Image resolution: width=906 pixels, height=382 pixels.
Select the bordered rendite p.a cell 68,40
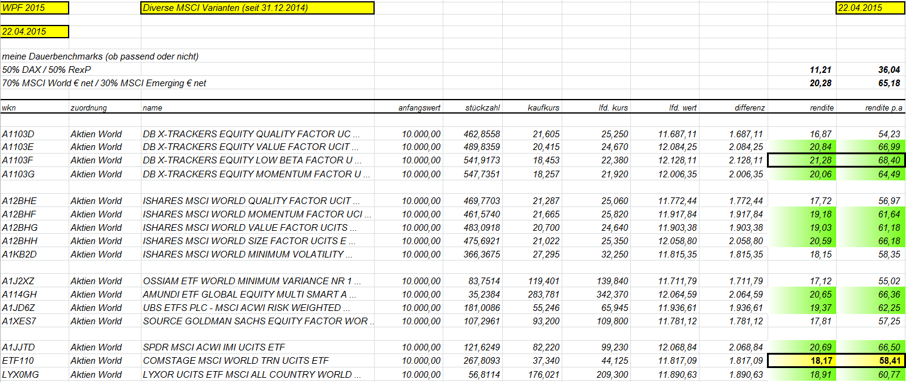tap(871, 160)
